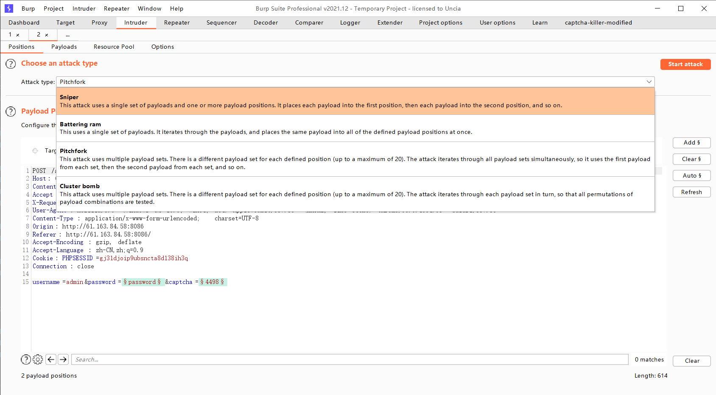Click the Burp Suite logo icon
This screenshot has height=395, width=716.
pyautogui.click(x=9, y=8)
